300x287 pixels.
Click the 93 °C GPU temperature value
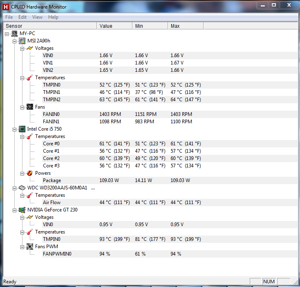[114, 239]
